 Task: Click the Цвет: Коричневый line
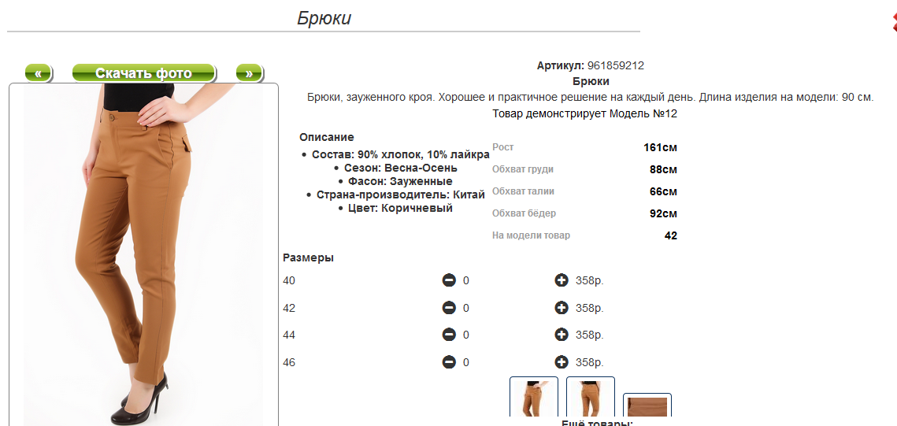tap(400, 208)
